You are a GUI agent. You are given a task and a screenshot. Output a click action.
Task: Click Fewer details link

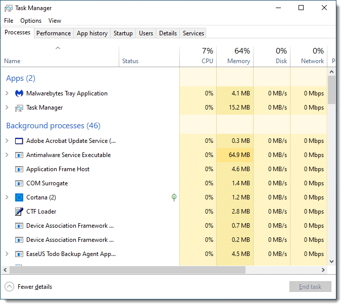[35, 288]
